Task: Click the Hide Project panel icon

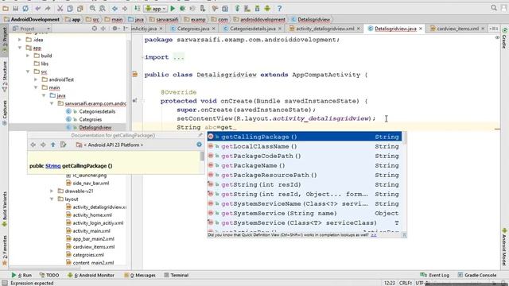Action: click(x=126, y=29)
